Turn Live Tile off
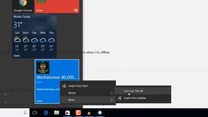The height and width of the screenshot is (117, 208). 143,91
